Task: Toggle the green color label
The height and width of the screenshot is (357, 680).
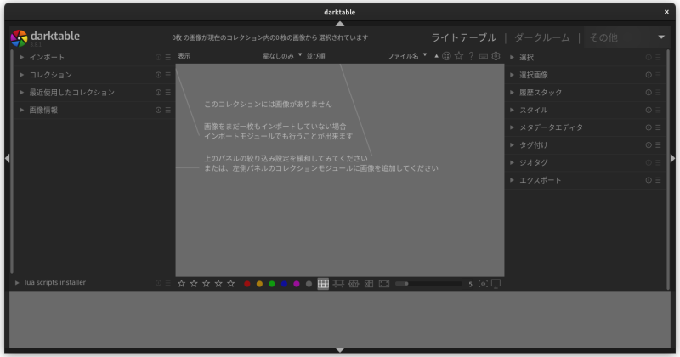Action: [x=272, y=284]
